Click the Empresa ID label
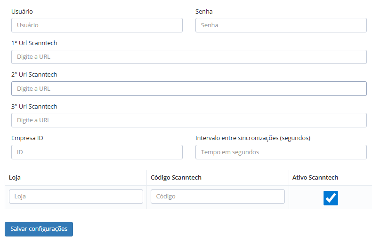The height and width of the screenshot is (244, 372). (27, 138)
